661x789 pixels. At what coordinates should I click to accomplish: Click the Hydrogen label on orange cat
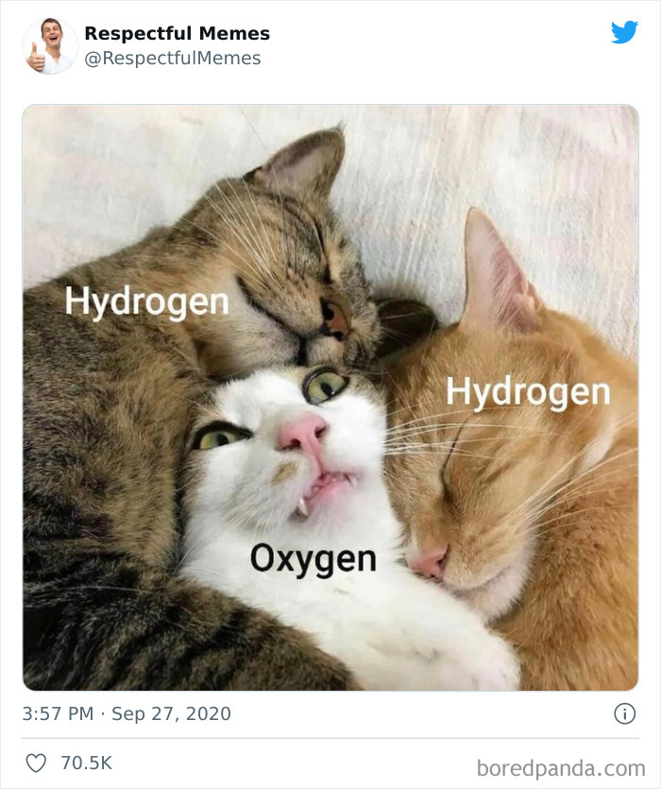pyautogui.click(x=528, y=392)
